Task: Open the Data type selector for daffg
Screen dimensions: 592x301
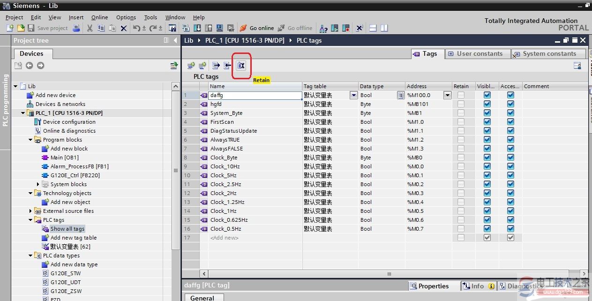Action: pyautogui.click(x=401, y=95)
